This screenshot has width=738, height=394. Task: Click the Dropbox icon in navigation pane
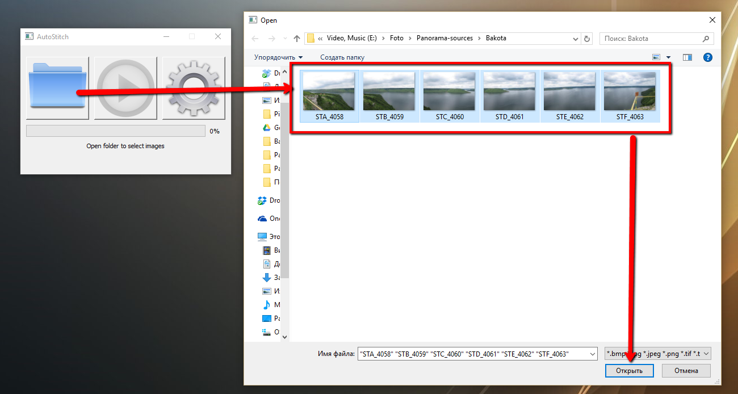pos(262,200)
